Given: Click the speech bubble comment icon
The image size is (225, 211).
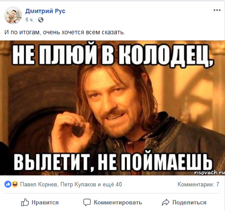Looking at the screenshot, I should click(87, 203).
